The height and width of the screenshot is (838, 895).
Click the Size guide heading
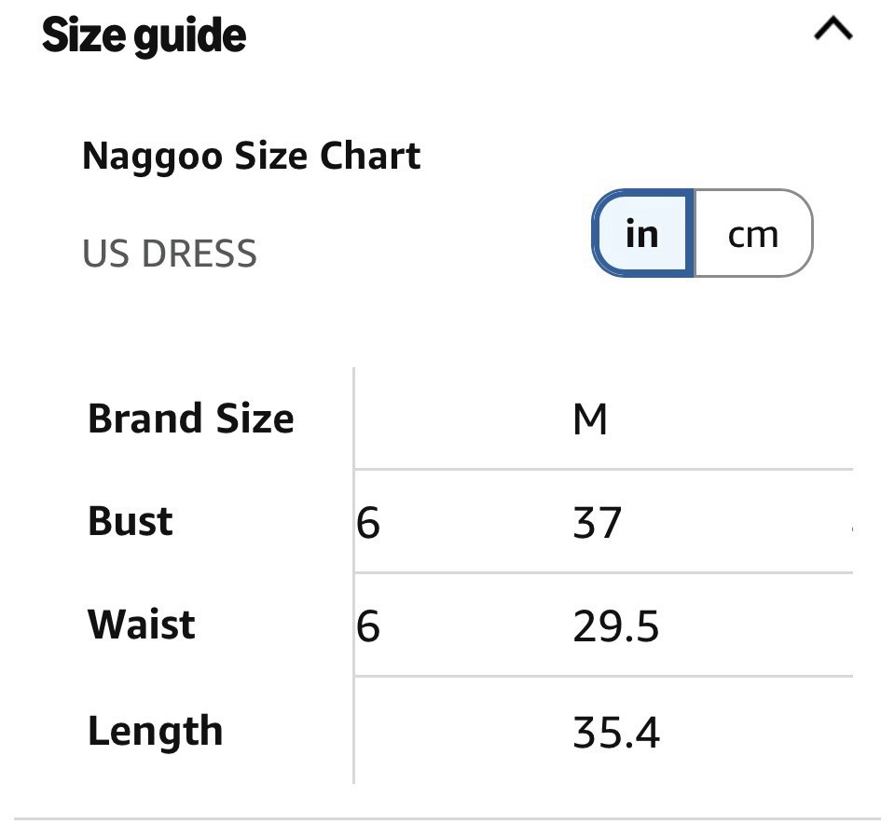point(144,35)
